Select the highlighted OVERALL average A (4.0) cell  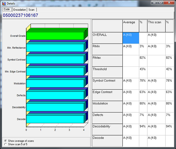tap(131, 38)
